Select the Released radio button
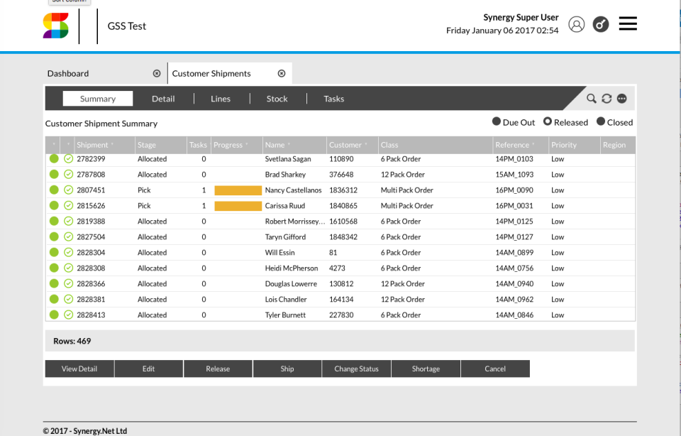Image resolution: width=681 pixels, height=436 pixels. click(x=547, y=121)
